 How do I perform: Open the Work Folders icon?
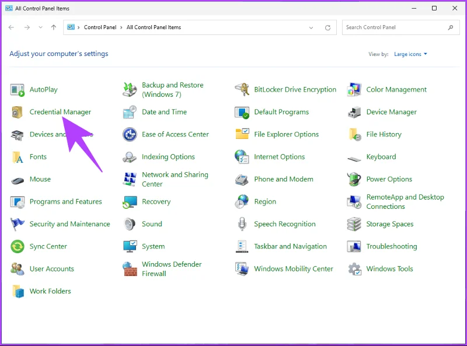[18, 291]
